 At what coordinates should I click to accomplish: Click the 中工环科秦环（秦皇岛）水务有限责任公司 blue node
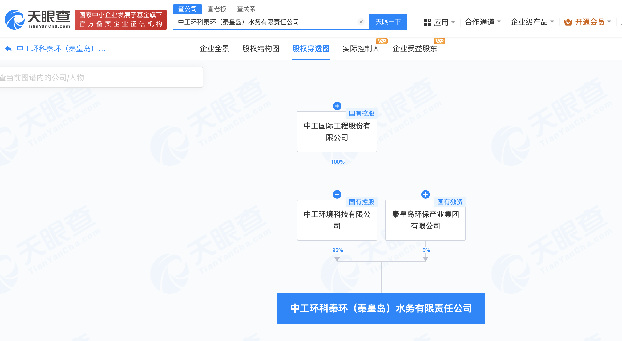(381, 308)
